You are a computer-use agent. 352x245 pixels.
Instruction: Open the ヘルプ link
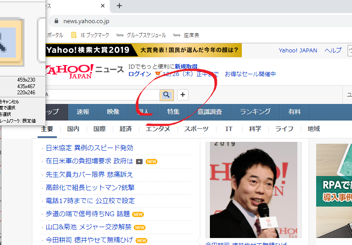pos(333,50)
